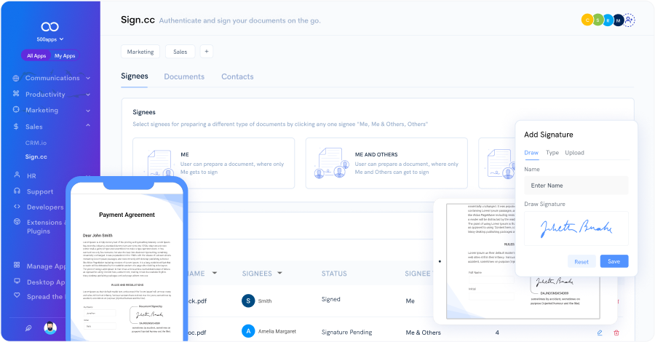
Task: Click the Spread the love heart icon
Action: pos(17,295)
